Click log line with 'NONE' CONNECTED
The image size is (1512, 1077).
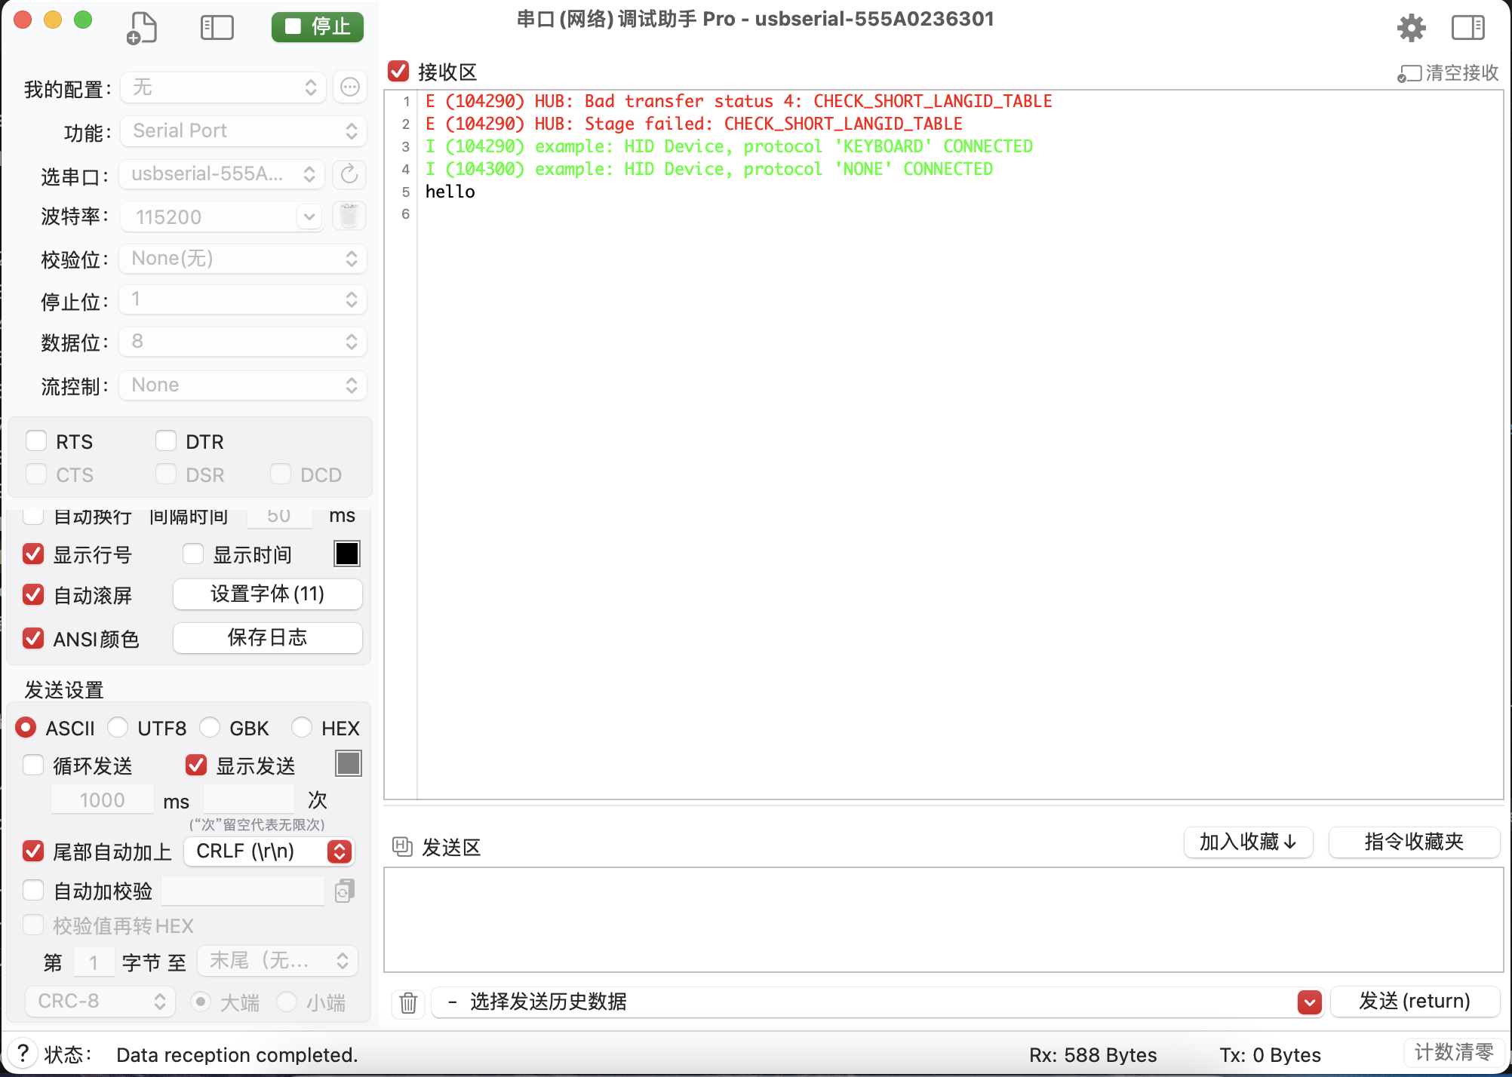(709, 170)
